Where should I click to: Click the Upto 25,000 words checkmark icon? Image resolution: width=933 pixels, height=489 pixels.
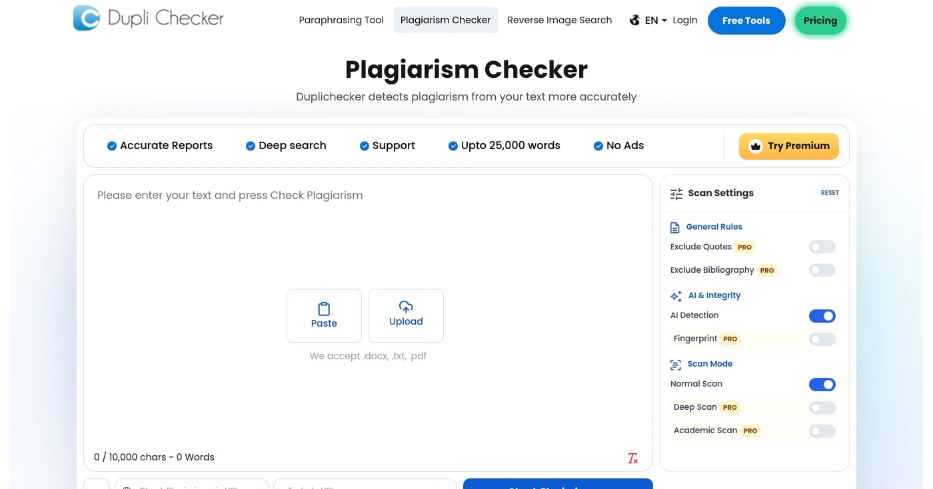pos(453,146)
